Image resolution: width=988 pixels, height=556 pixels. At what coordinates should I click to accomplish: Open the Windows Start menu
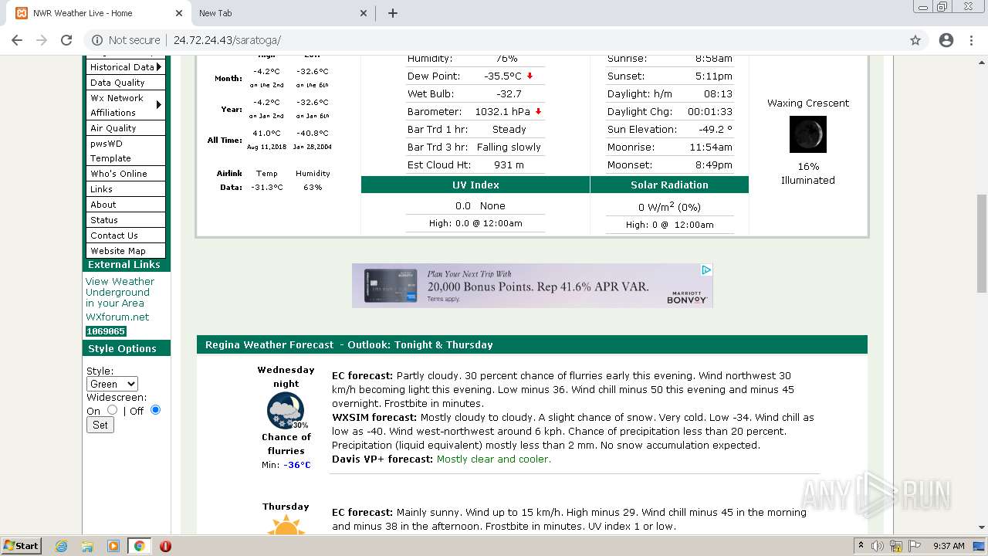[21, 546]
